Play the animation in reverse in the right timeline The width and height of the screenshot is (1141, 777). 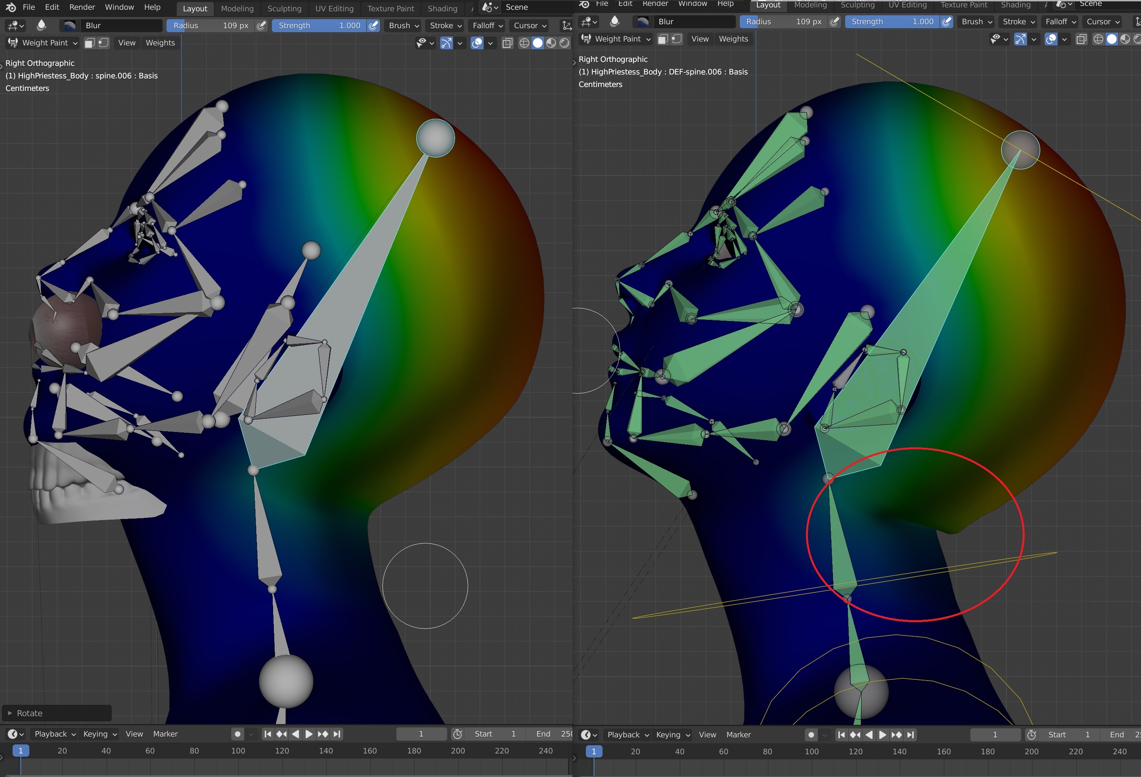(869, 735)
